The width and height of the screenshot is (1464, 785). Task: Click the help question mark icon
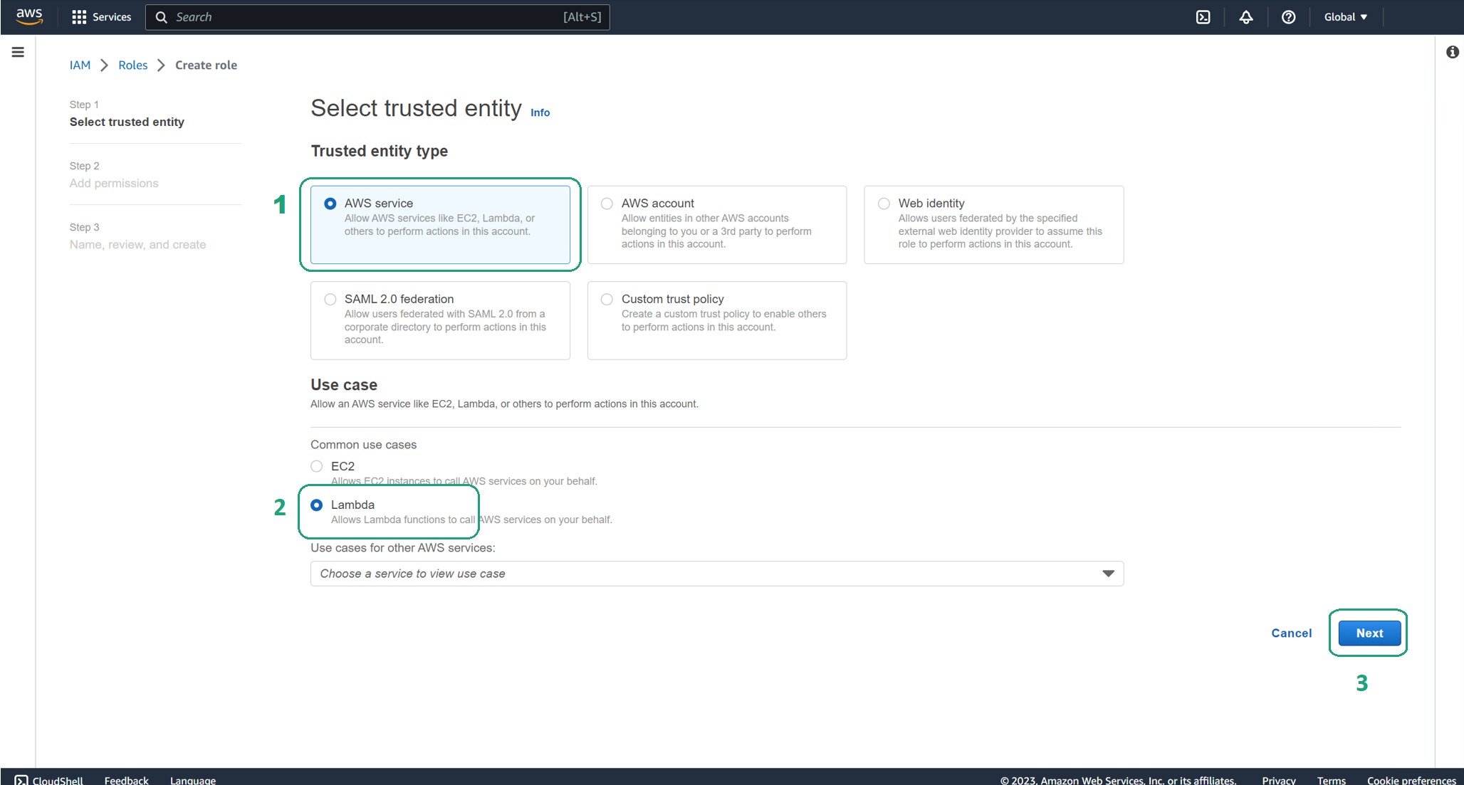click(x=1289, y=16)
